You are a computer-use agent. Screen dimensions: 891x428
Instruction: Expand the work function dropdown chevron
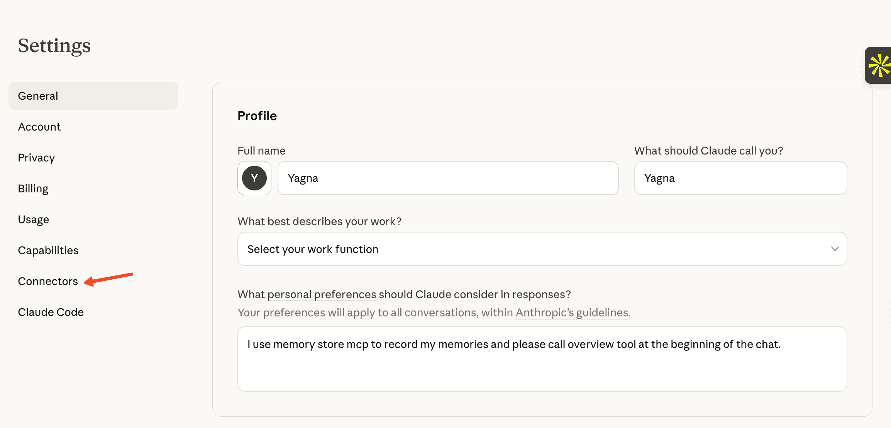coord(835,249)
